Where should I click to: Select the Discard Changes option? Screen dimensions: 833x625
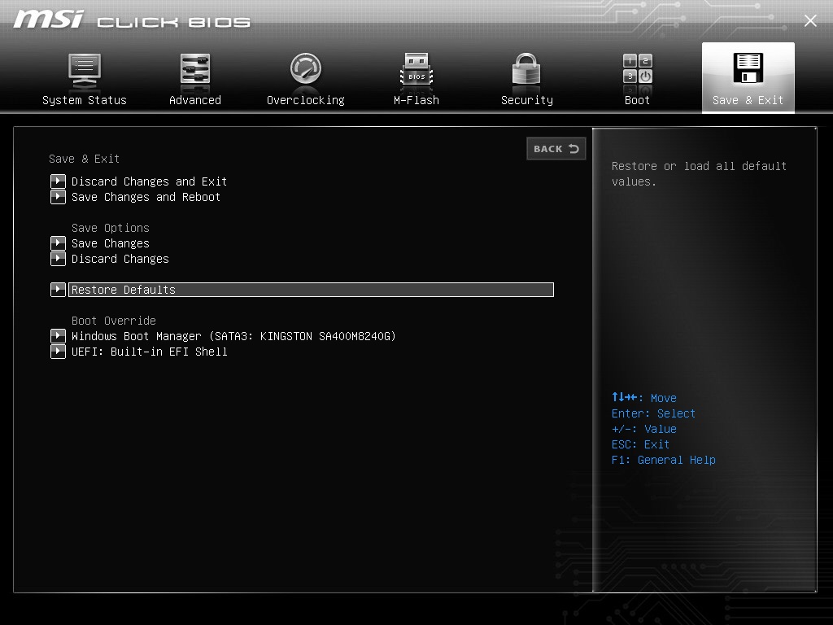tap(120, 259)
